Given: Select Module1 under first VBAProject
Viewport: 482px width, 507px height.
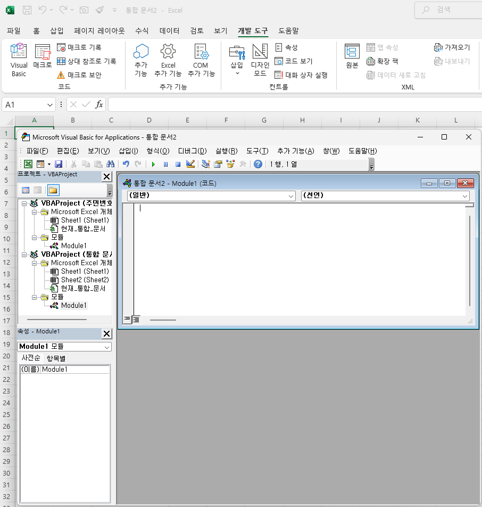Looking at the screenshot, I should (x=73, y=246).
